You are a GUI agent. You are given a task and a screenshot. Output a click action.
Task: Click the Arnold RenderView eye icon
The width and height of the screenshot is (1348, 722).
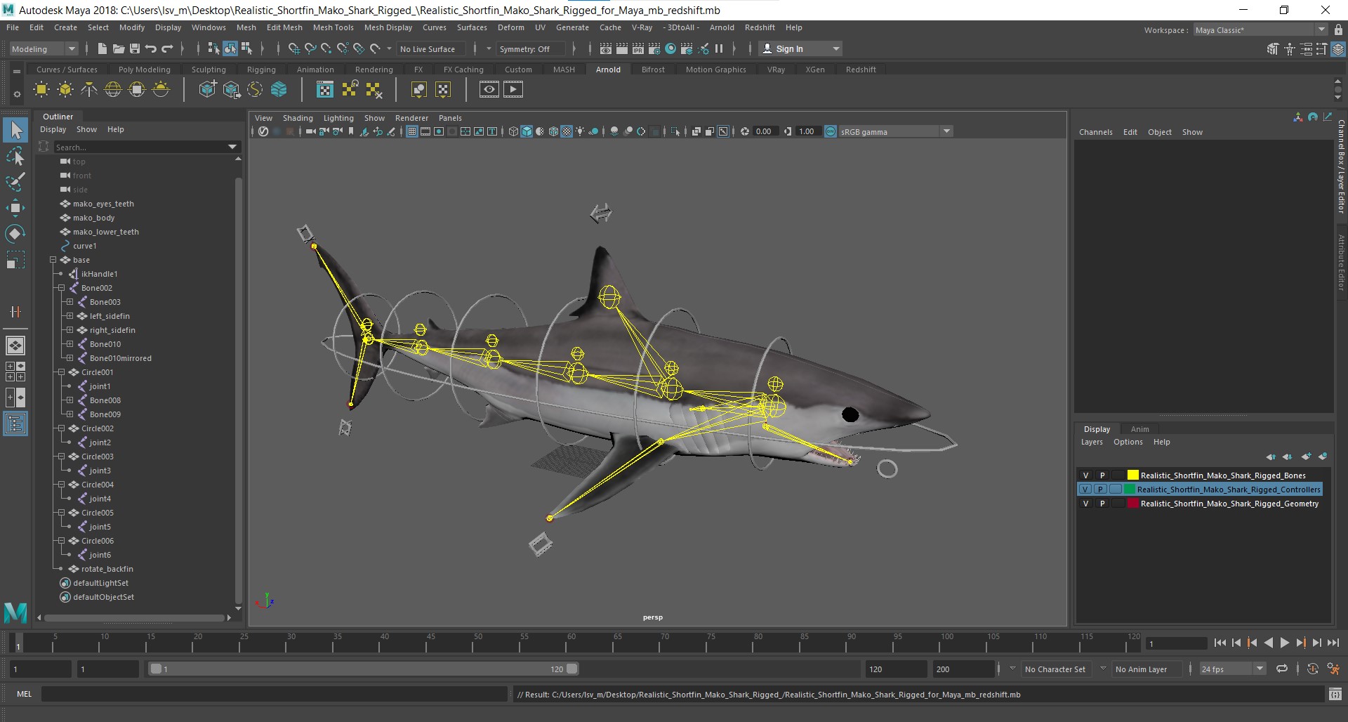pos(489,89)
